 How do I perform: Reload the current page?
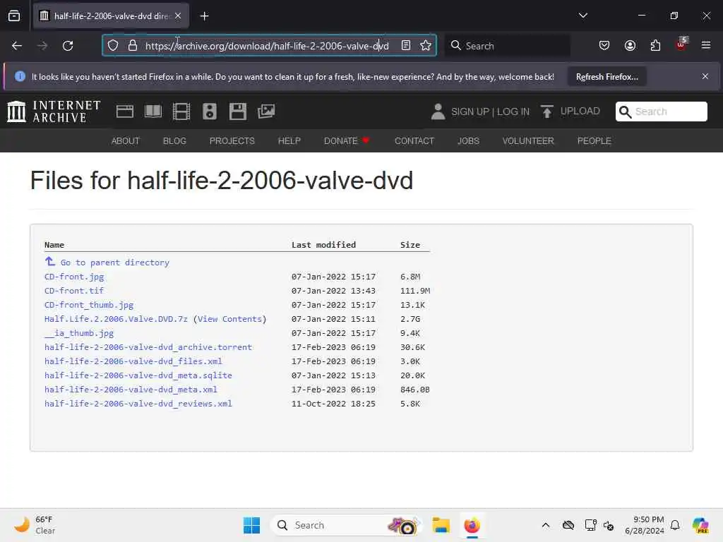[x=68, y=46]
